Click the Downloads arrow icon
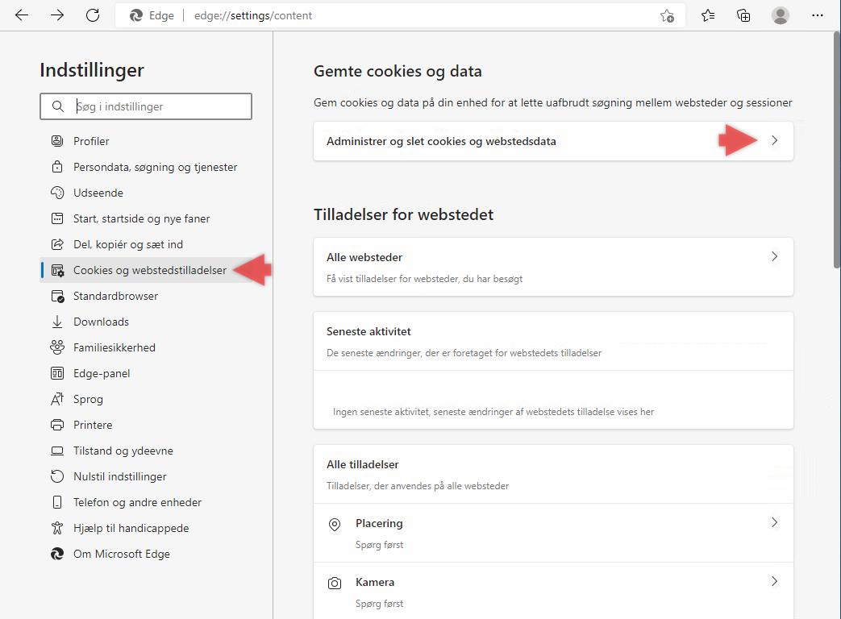Screen dimensions: 841x619 (57, 322)
